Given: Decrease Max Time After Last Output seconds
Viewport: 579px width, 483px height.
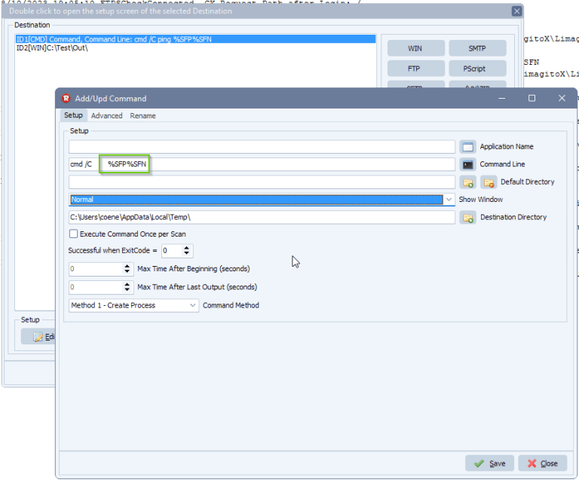Looking at the screenshot, I should 127,290.
